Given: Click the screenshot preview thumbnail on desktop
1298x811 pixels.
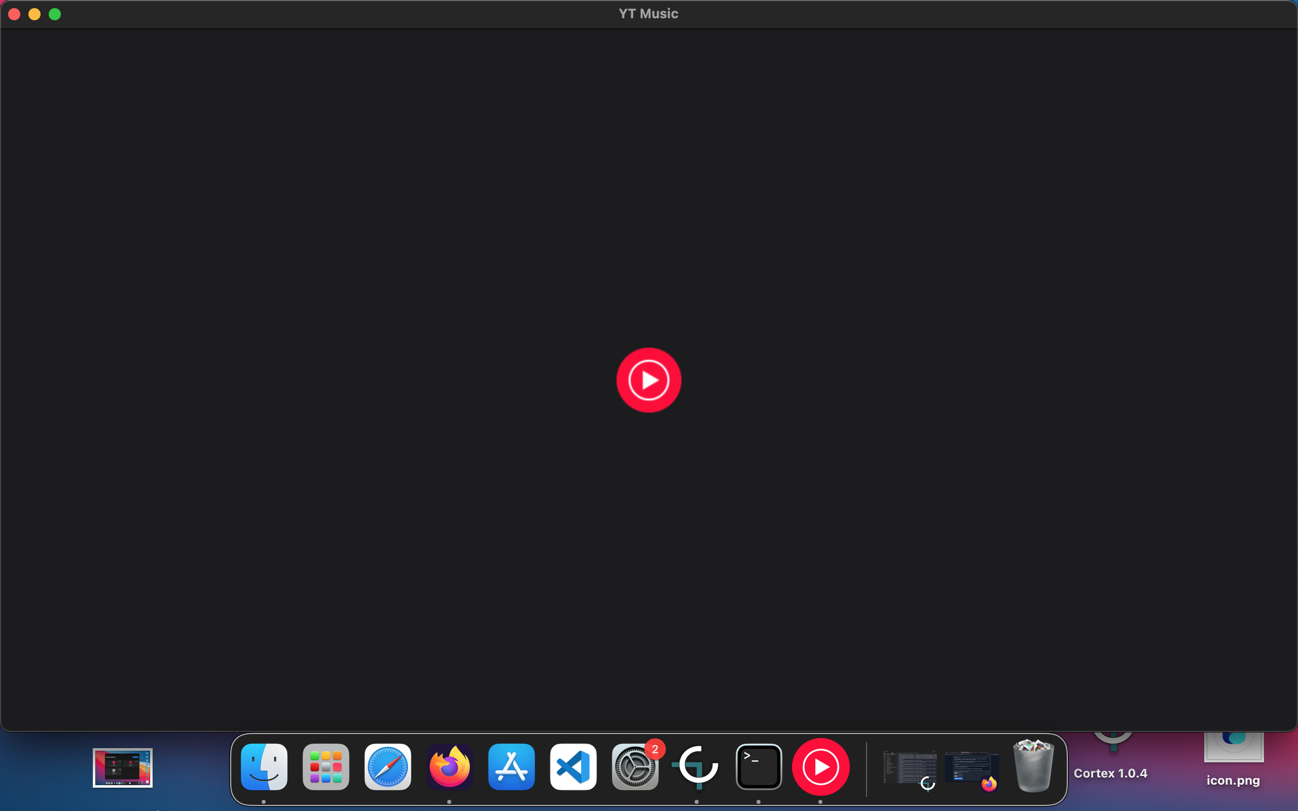Looking at the screenshot, I should pos(122,767).
